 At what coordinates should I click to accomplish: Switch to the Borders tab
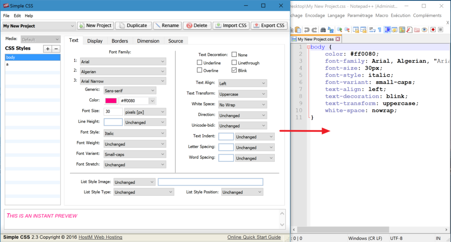coord(120,41)
